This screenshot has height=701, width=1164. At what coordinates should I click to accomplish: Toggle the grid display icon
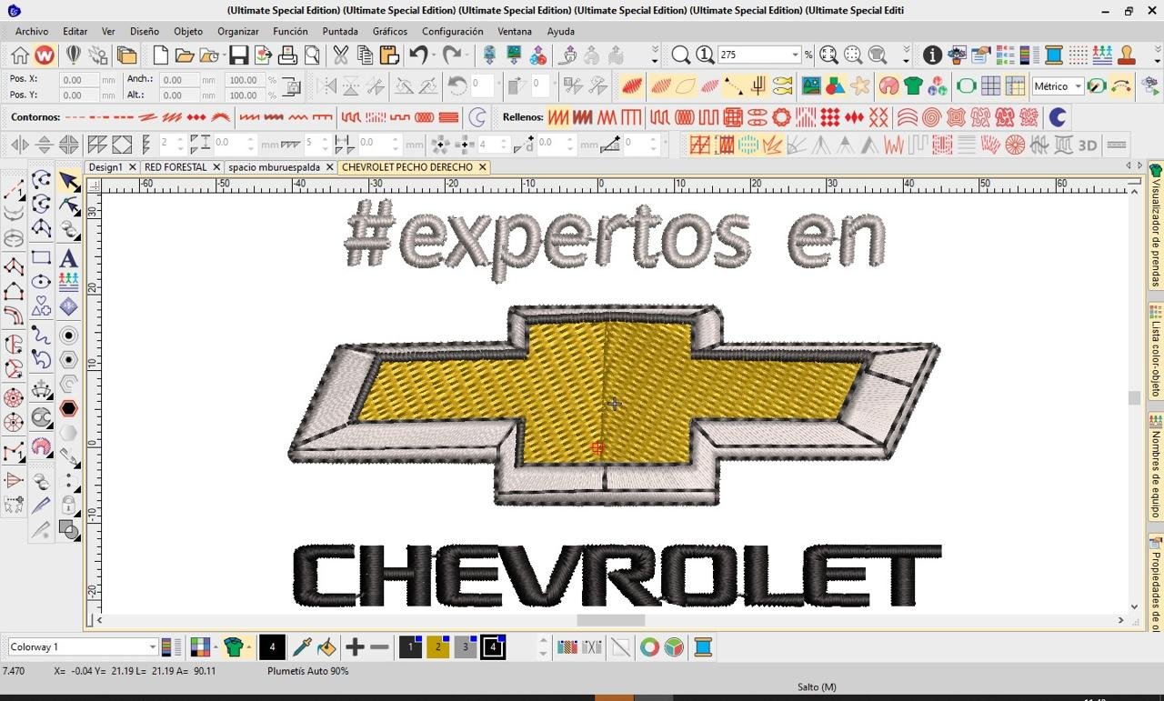coord(990,86)
